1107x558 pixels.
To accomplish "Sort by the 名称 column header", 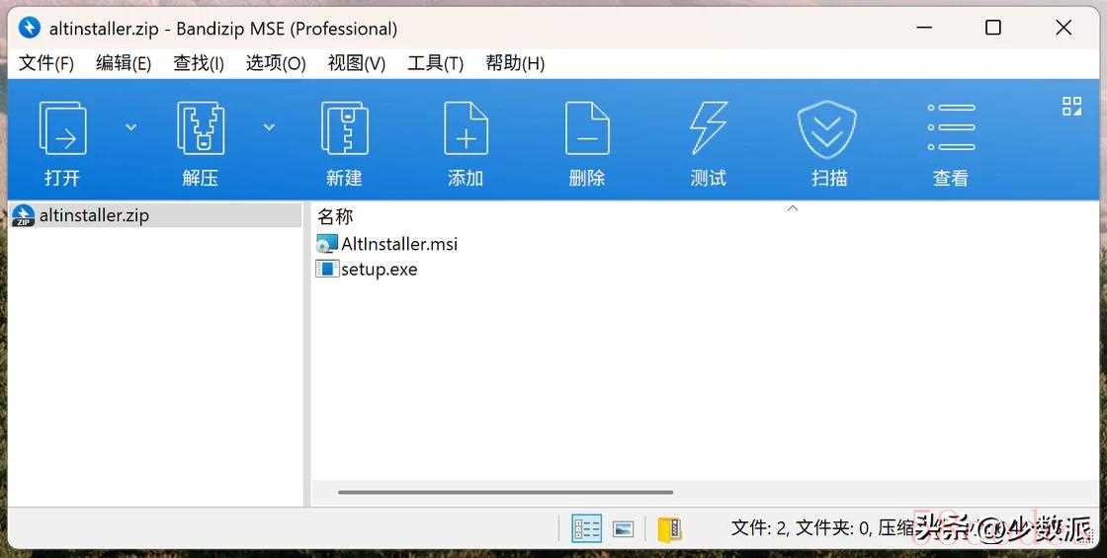I will [x=335, y=216].
